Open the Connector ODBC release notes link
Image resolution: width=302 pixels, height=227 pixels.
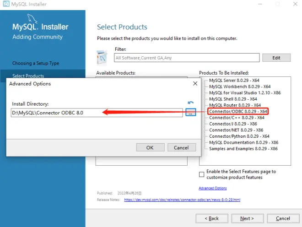pyautogui.click(x=182, y=200)
